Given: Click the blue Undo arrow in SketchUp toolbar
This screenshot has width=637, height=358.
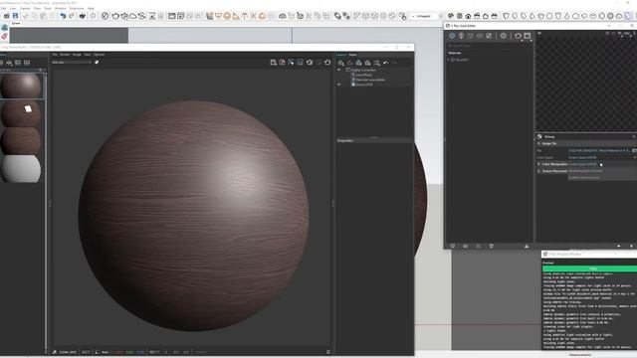Looking at the screenshot, I should pos(63,16).
